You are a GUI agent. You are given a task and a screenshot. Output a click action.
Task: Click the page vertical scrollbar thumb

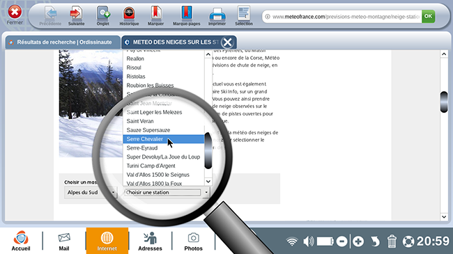[x=444, y=102]
